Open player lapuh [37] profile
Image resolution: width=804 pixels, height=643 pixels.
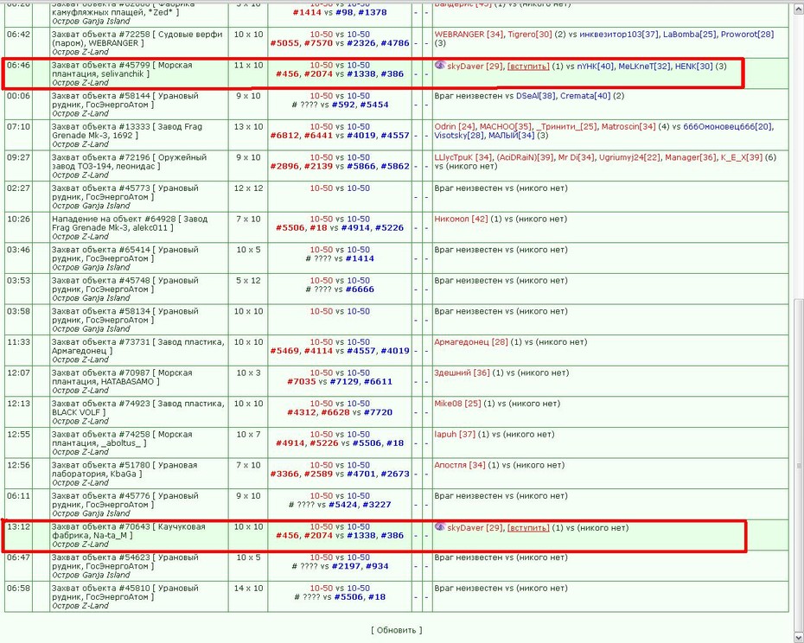455,435
